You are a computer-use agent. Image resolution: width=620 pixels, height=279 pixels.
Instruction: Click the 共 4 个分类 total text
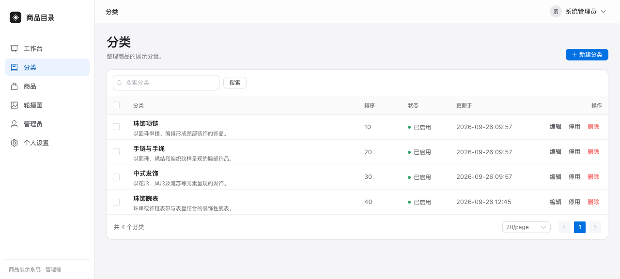coord(129,227)
